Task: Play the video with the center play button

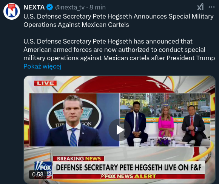Action: tap(120, 130)
